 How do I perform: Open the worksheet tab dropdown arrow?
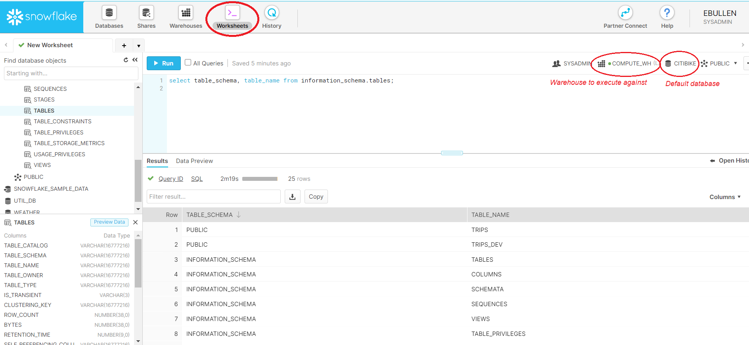[139, 46]
